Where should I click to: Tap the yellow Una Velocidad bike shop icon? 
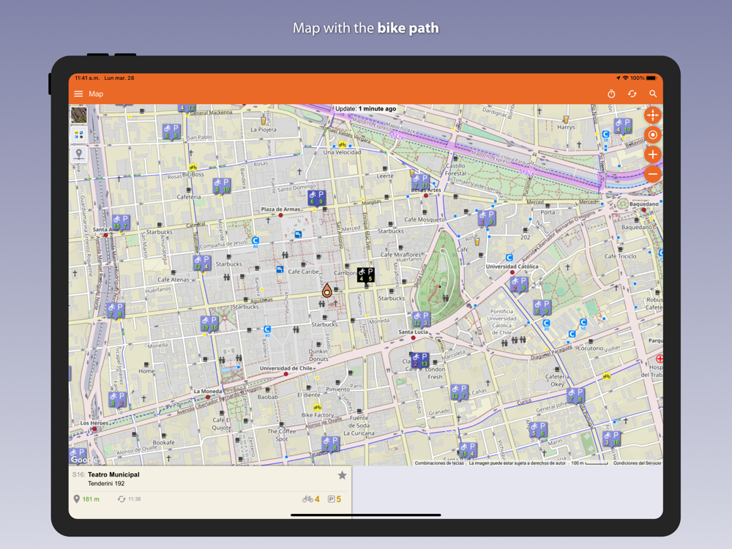pos(342,145)
